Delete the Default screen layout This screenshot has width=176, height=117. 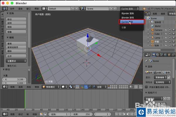click(x=77, y=8)
